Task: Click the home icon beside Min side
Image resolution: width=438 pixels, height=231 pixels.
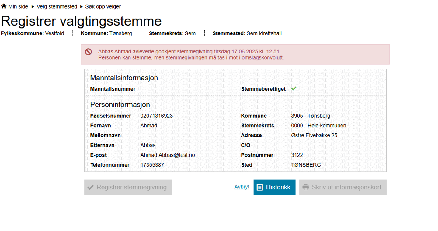Action: point(4,6)
